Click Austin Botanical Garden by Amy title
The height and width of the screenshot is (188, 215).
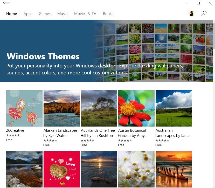click(133, 133)
